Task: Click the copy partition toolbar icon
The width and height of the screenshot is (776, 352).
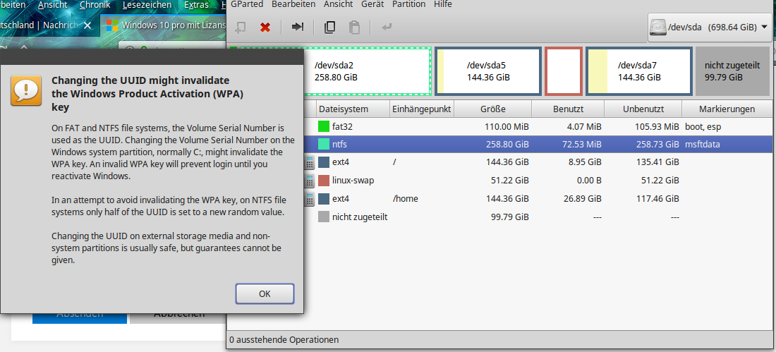Action: tap(329, 28)
